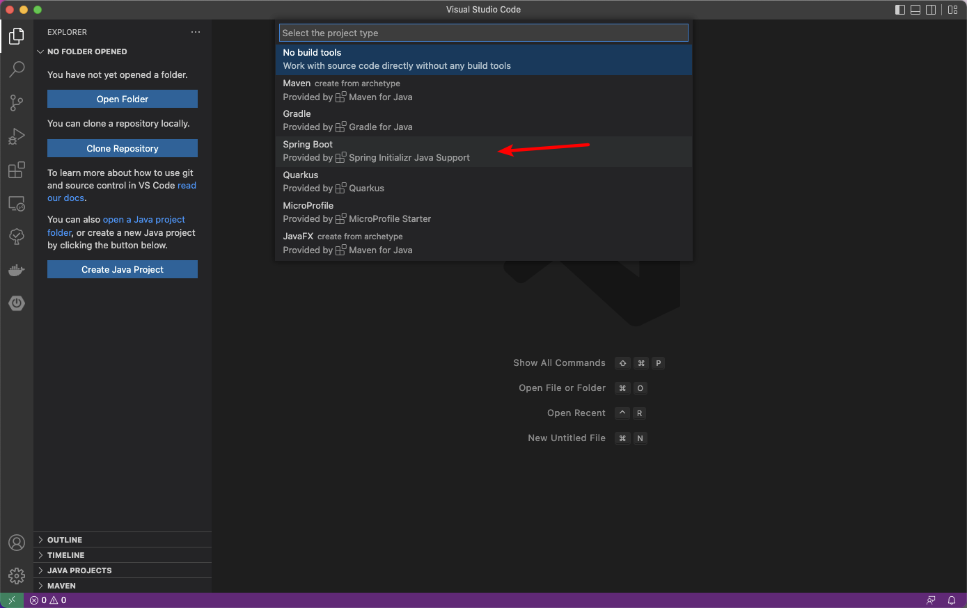
Task: Click the EXPLORER panel title
Action: (x=67, y=32)
